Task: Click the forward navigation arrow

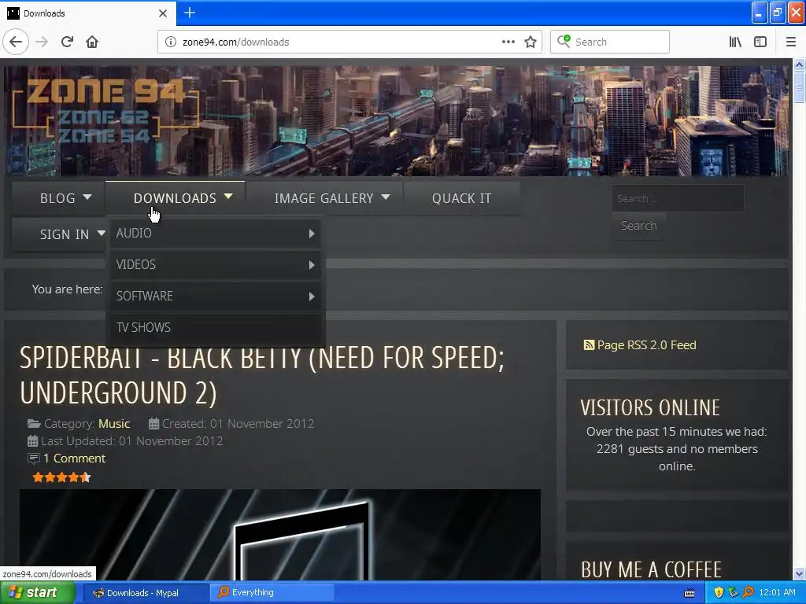Action: point(42,42)
